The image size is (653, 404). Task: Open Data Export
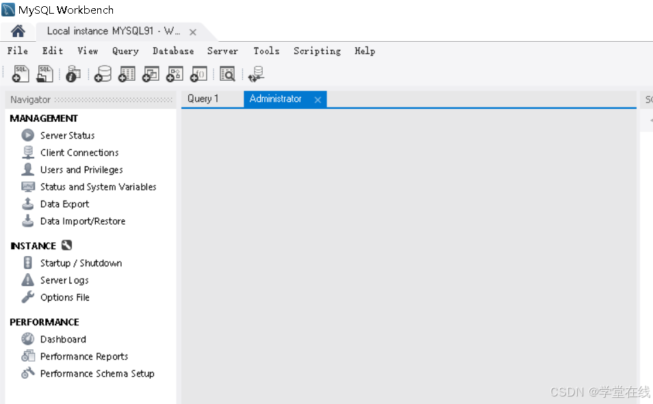(64, 204)
